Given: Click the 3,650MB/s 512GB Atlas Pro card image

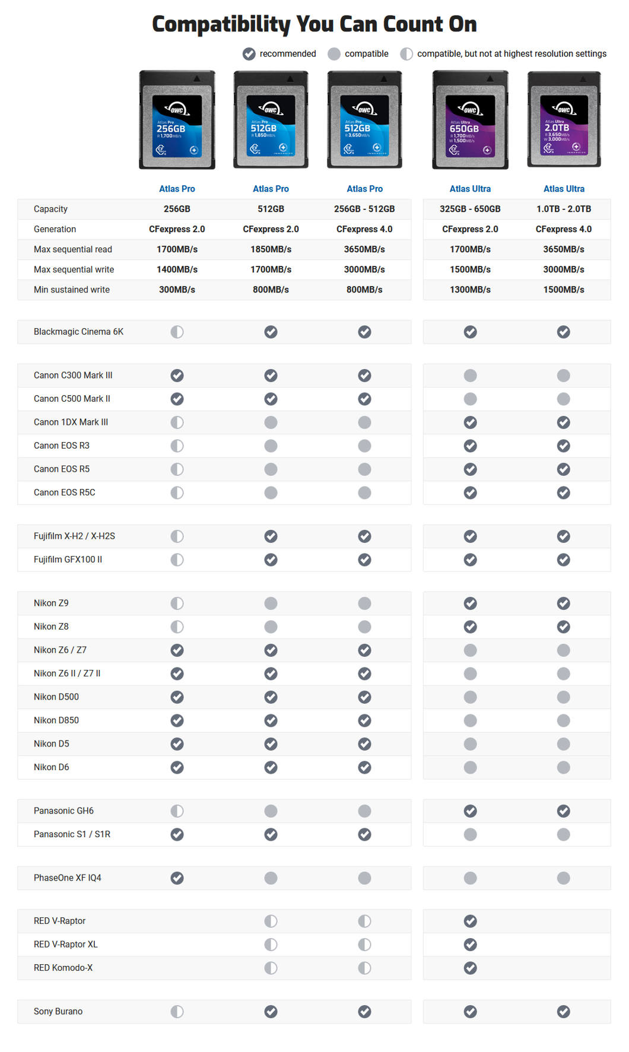Looking at the screenshot, I should coord(364,120).
